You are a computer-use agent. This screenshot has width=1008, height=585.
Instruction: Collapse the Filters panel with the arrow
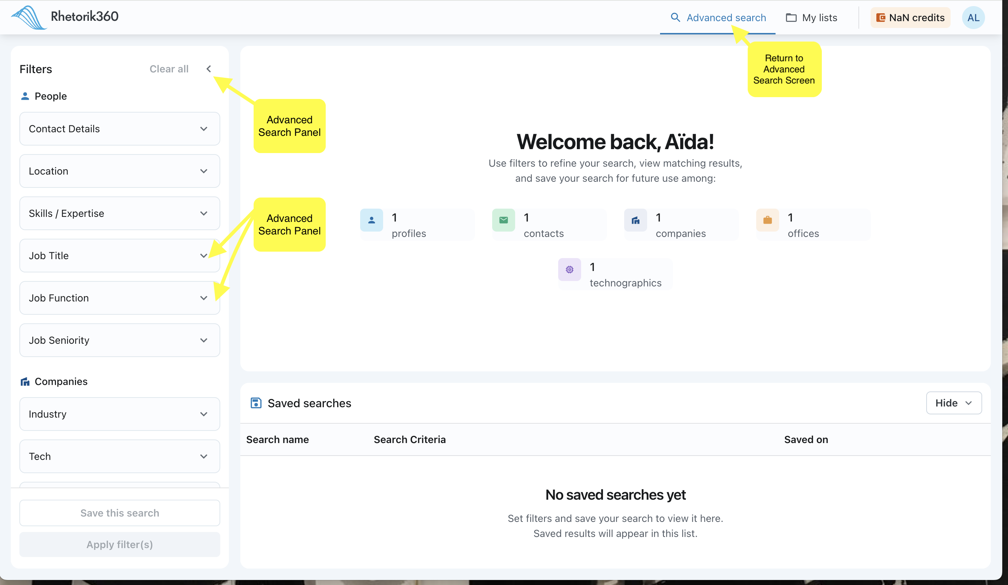click(x=209, y=69)
